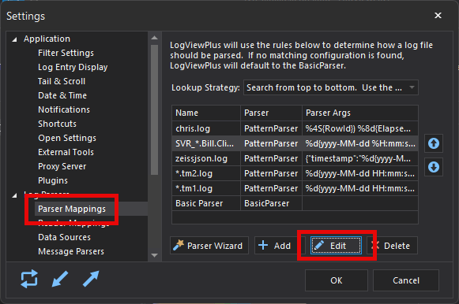Open the Parser Wizard

tap(209, 246)
